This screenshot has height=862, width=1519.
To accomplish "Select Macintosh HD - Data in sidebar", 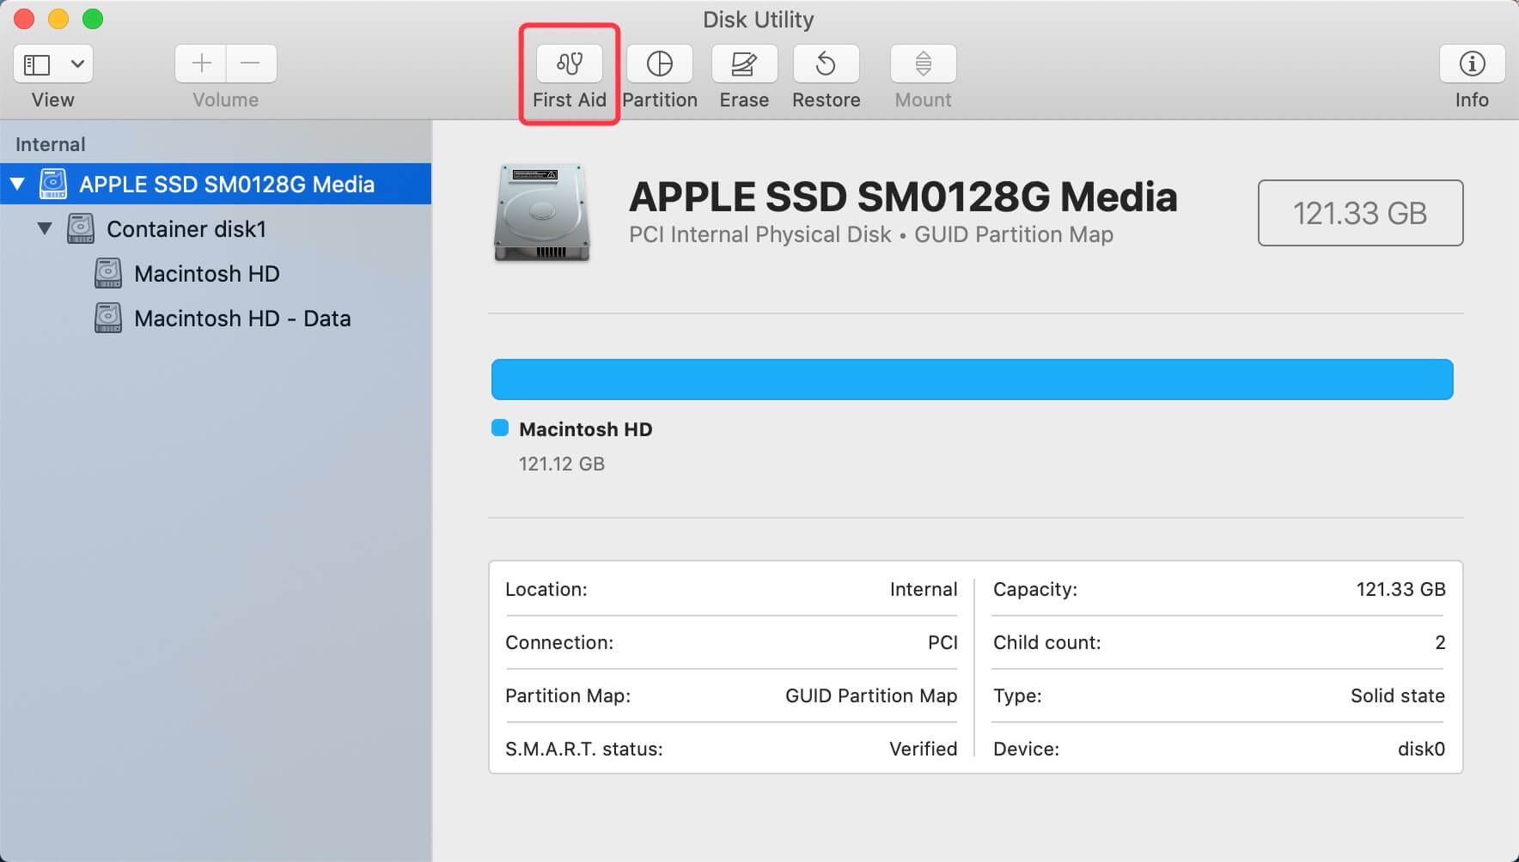I will coord(241,318).
